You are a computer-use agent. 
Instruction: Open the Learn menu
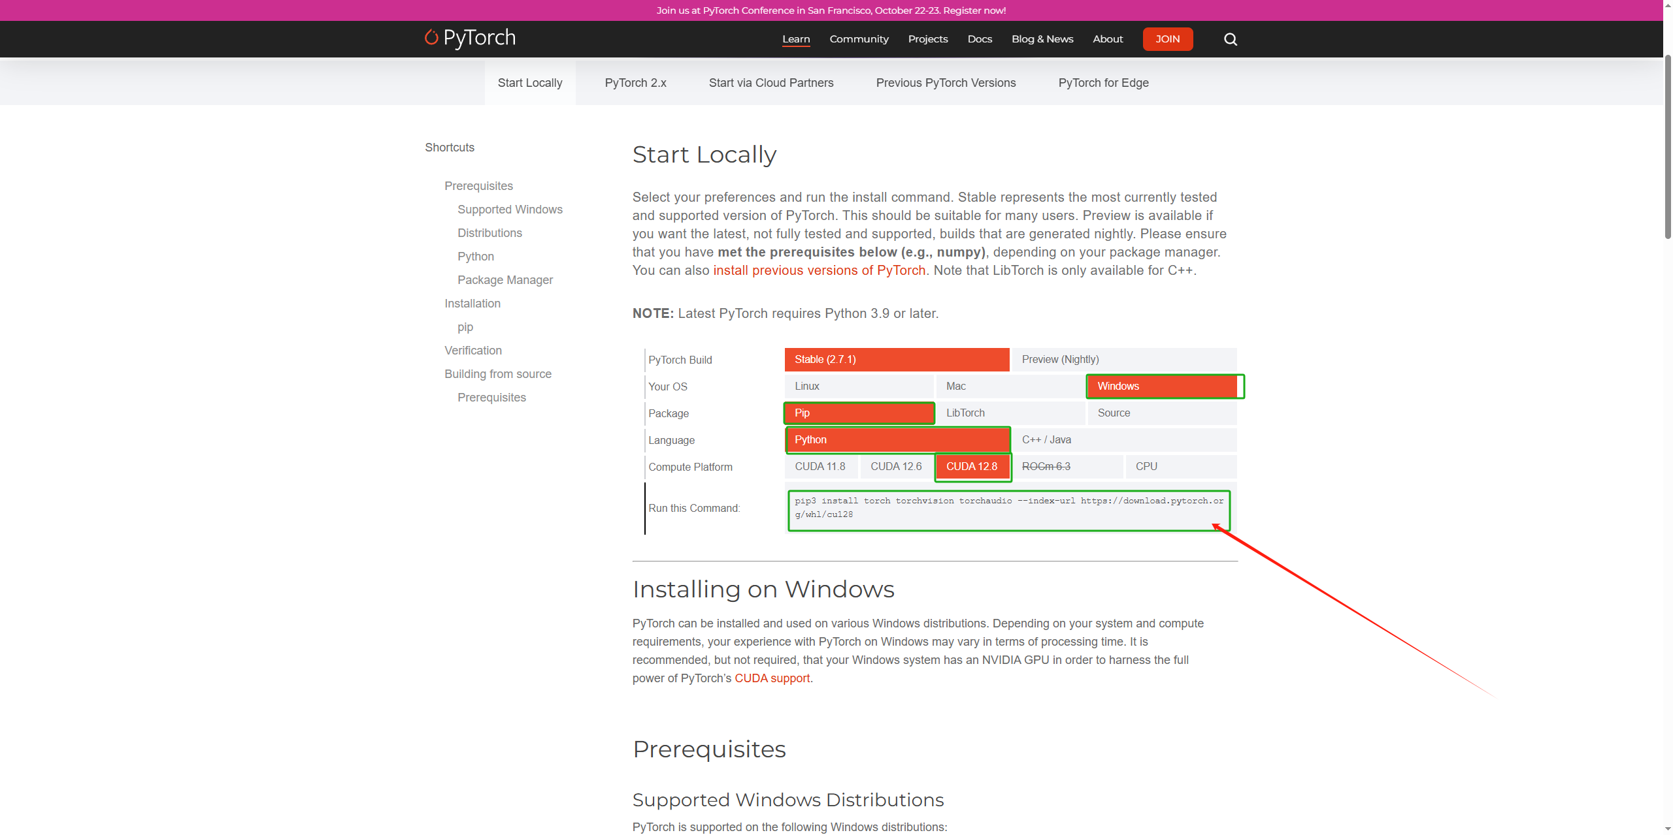click(x=796, y=39)
